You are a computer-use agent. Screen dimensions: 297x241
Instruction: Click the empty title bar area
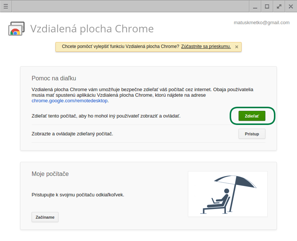tap(131, 6)
